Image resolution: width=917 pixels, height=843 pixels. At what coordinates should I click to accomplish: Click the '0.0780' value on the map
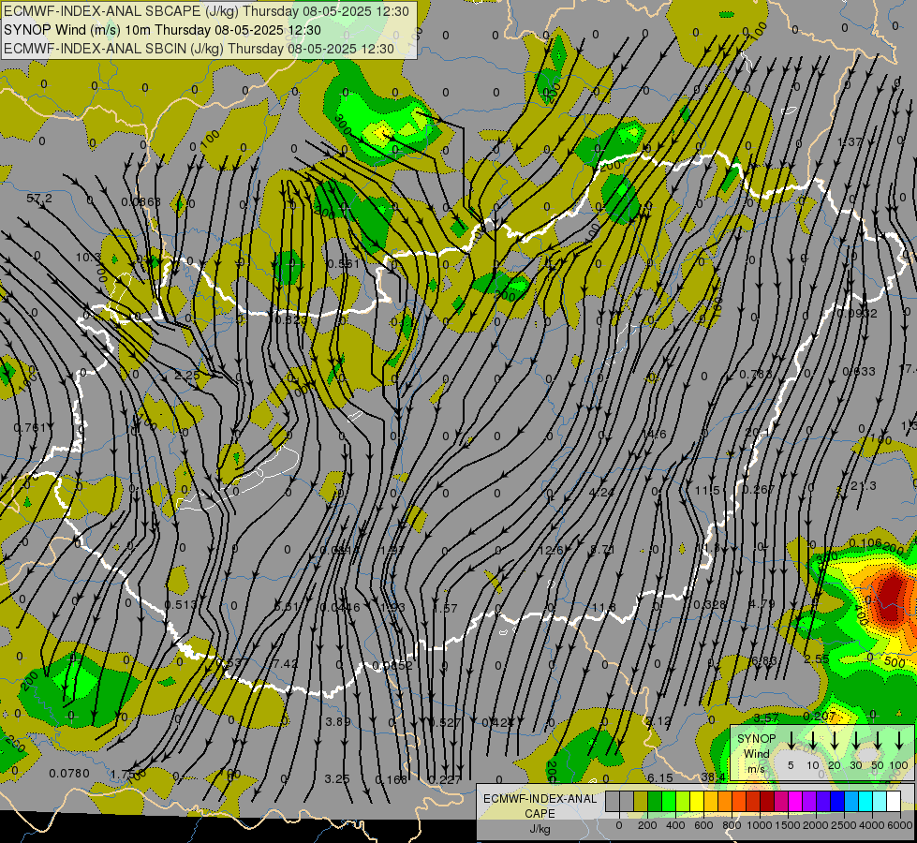[x=69, y=774]
